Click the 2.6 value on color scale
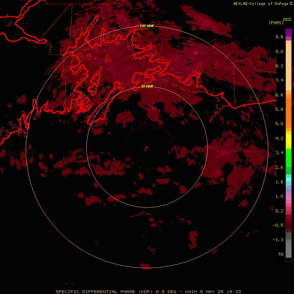 point(279,168)
